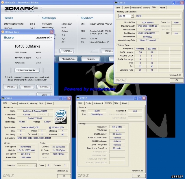The width and height of the screenshot is (185, 179).
Task: Open Graphs button in 3DMark06
Action: pos(91,59)
